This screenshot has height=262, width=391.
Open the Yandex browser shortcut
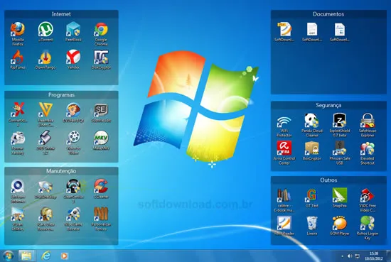(x=73, y=57)
